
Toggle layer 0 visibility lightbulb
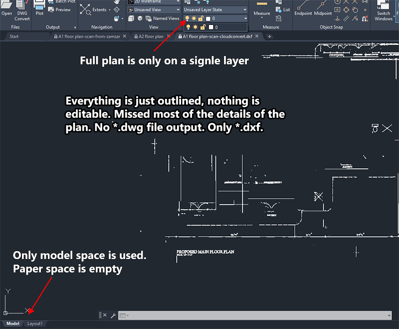point(187,18)
